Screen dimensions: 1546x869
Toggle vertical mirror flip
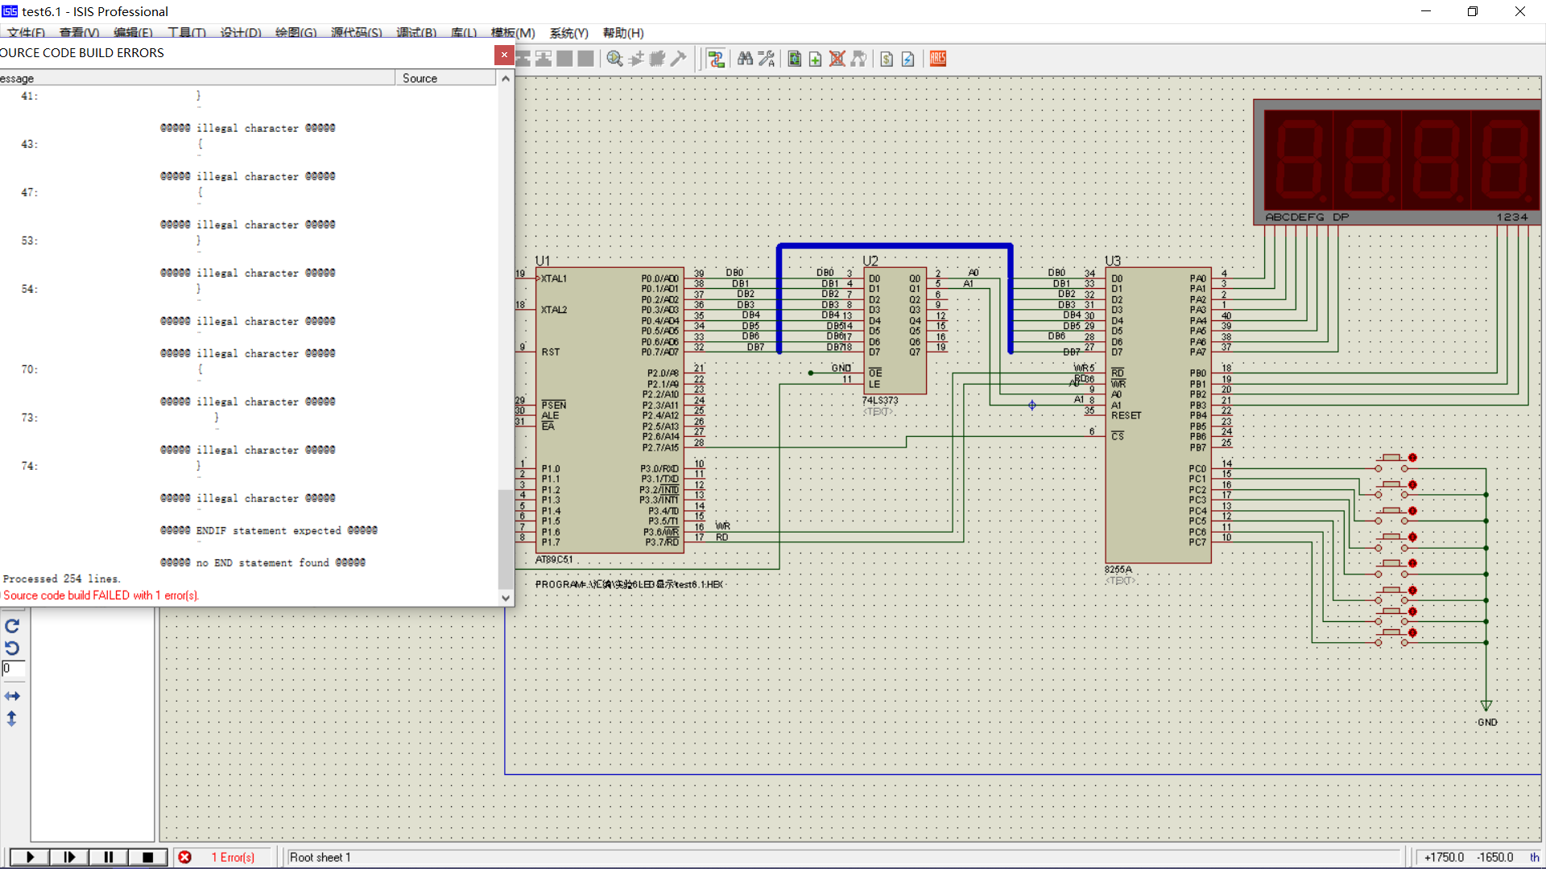[12, 719]
